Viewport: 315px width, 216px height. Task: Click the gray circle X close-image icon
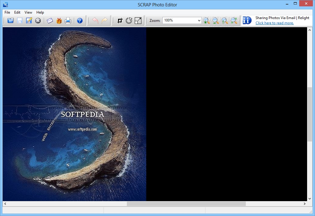pyautogui.click(x=38, y=21)
